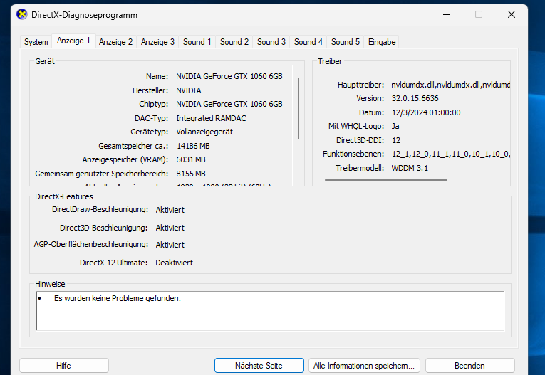Select the Anzeige 1 tab
This screenshot has height=375, width=545.
coord(73,41)
